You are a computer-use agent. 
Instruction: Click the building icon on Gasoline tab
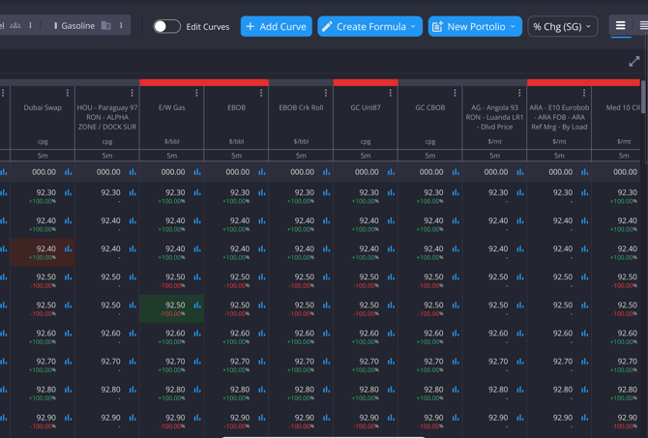pyautogui.click(x=106, y=25)
